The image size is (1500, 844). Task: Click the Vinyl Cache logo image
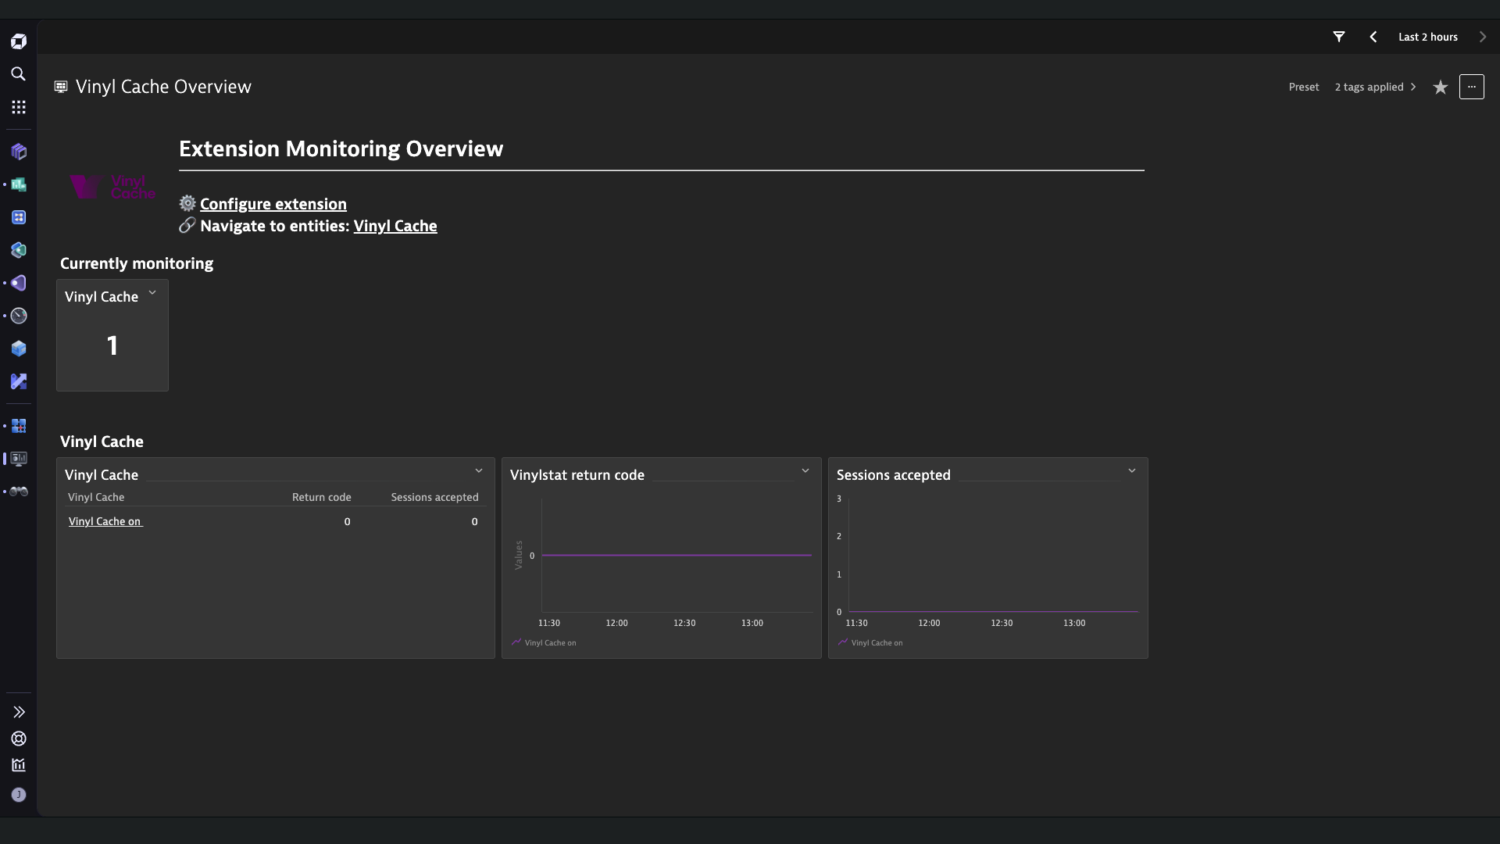pyautogui.click(x=113, y=187)
